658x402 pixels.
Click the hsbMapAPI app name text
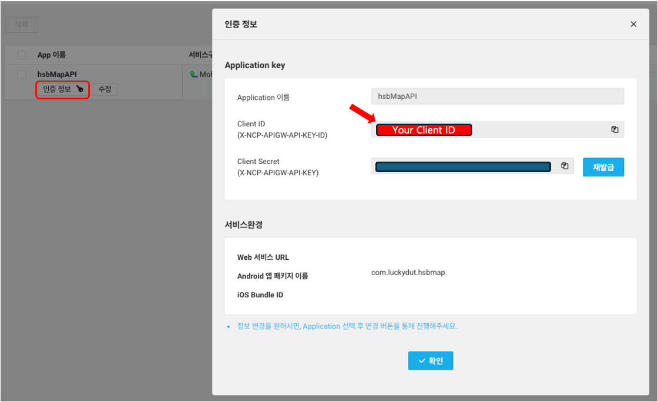(x=57, y=74)
